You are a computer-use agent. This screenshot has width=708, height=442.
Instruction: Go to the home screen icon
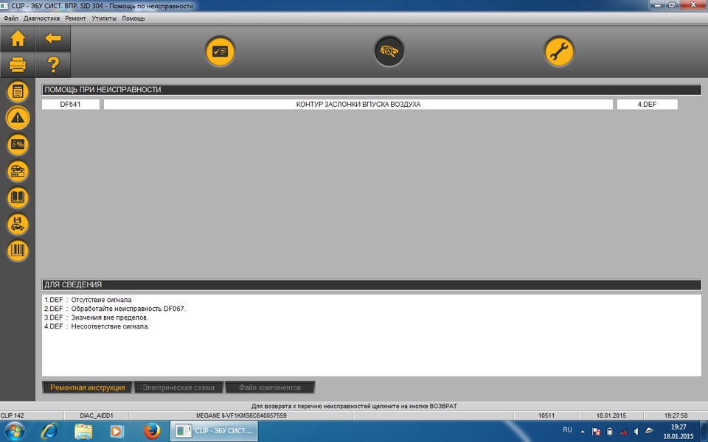18,38
